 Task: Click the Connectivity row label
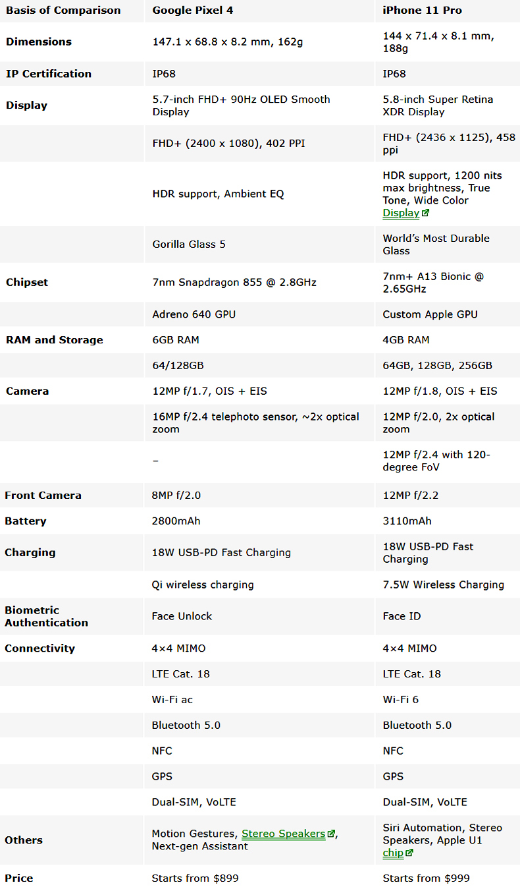(39, 648)
